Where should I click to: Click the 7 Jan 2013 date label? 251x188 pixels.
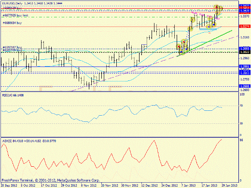pos(188,185)
